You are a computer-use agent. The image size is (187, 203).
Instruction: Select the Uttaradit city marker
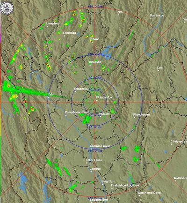click(90, 65)
